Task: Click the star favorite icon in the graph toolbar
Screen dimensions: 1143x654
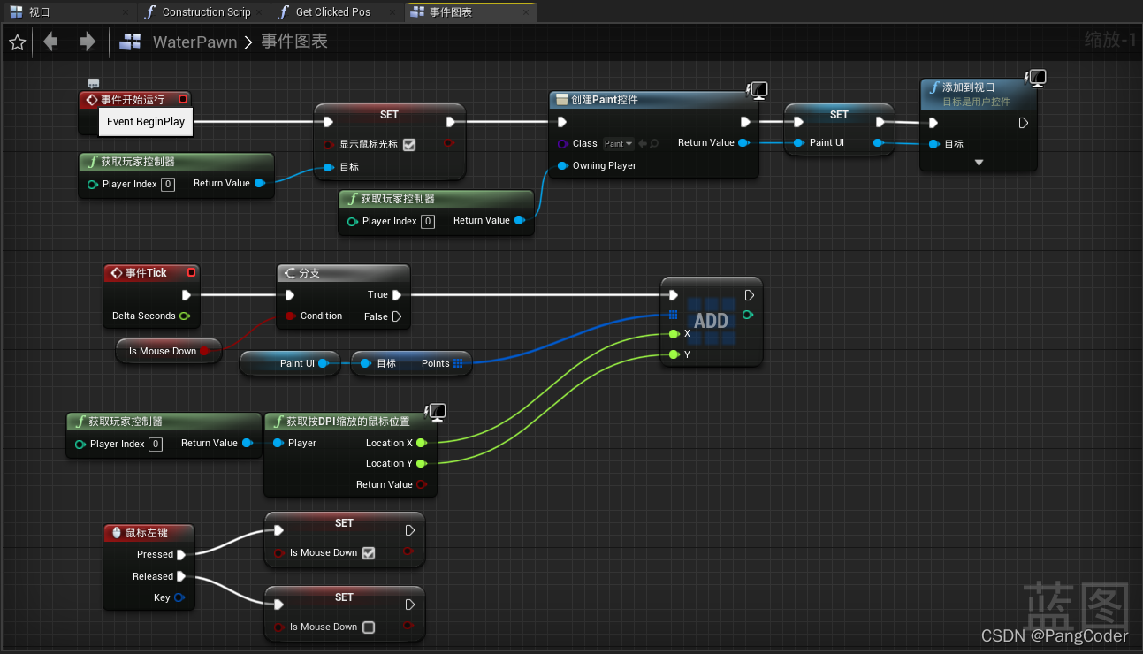Action: 17,41
